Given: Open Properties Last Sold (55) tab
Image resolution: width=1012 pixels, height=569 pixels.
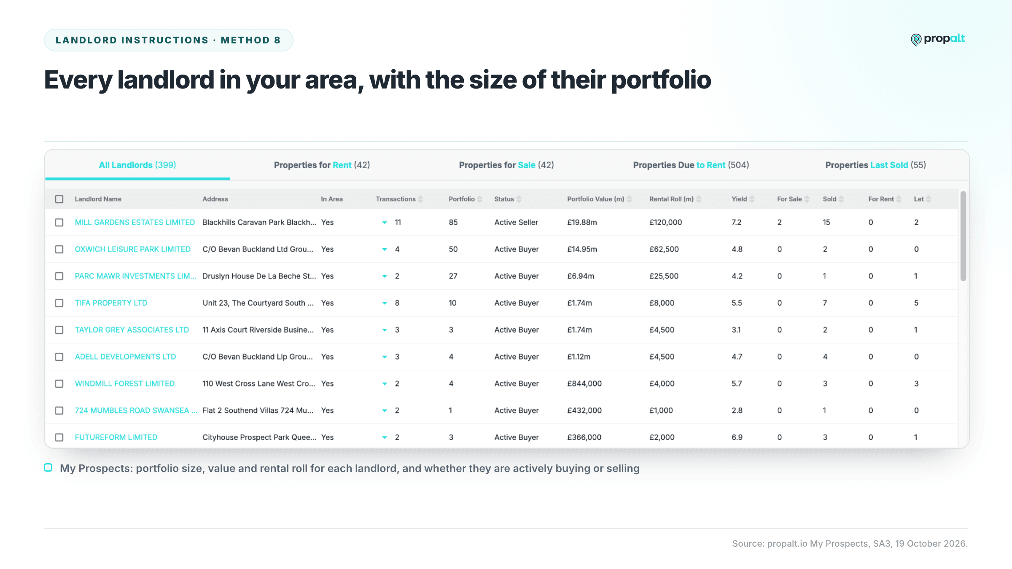Looking at the screenshot, I should pos(876,165).
